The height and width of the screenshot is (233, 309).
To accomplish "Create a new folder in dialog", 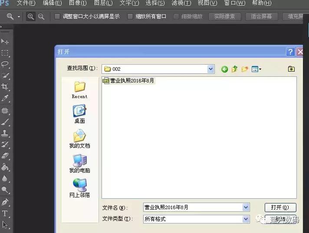I will [x=244, y=69].
